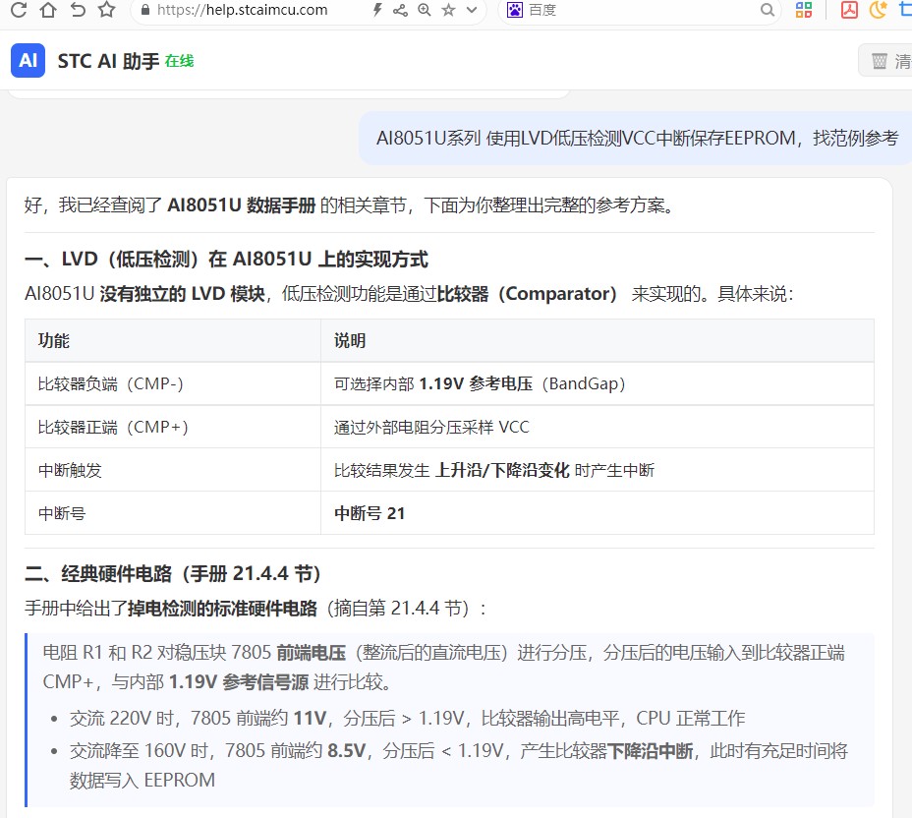This screenshot has width=912, height=818.
Task: Click the trash clear-chat button
Action: pyautogui.click(x=885, y=61)
